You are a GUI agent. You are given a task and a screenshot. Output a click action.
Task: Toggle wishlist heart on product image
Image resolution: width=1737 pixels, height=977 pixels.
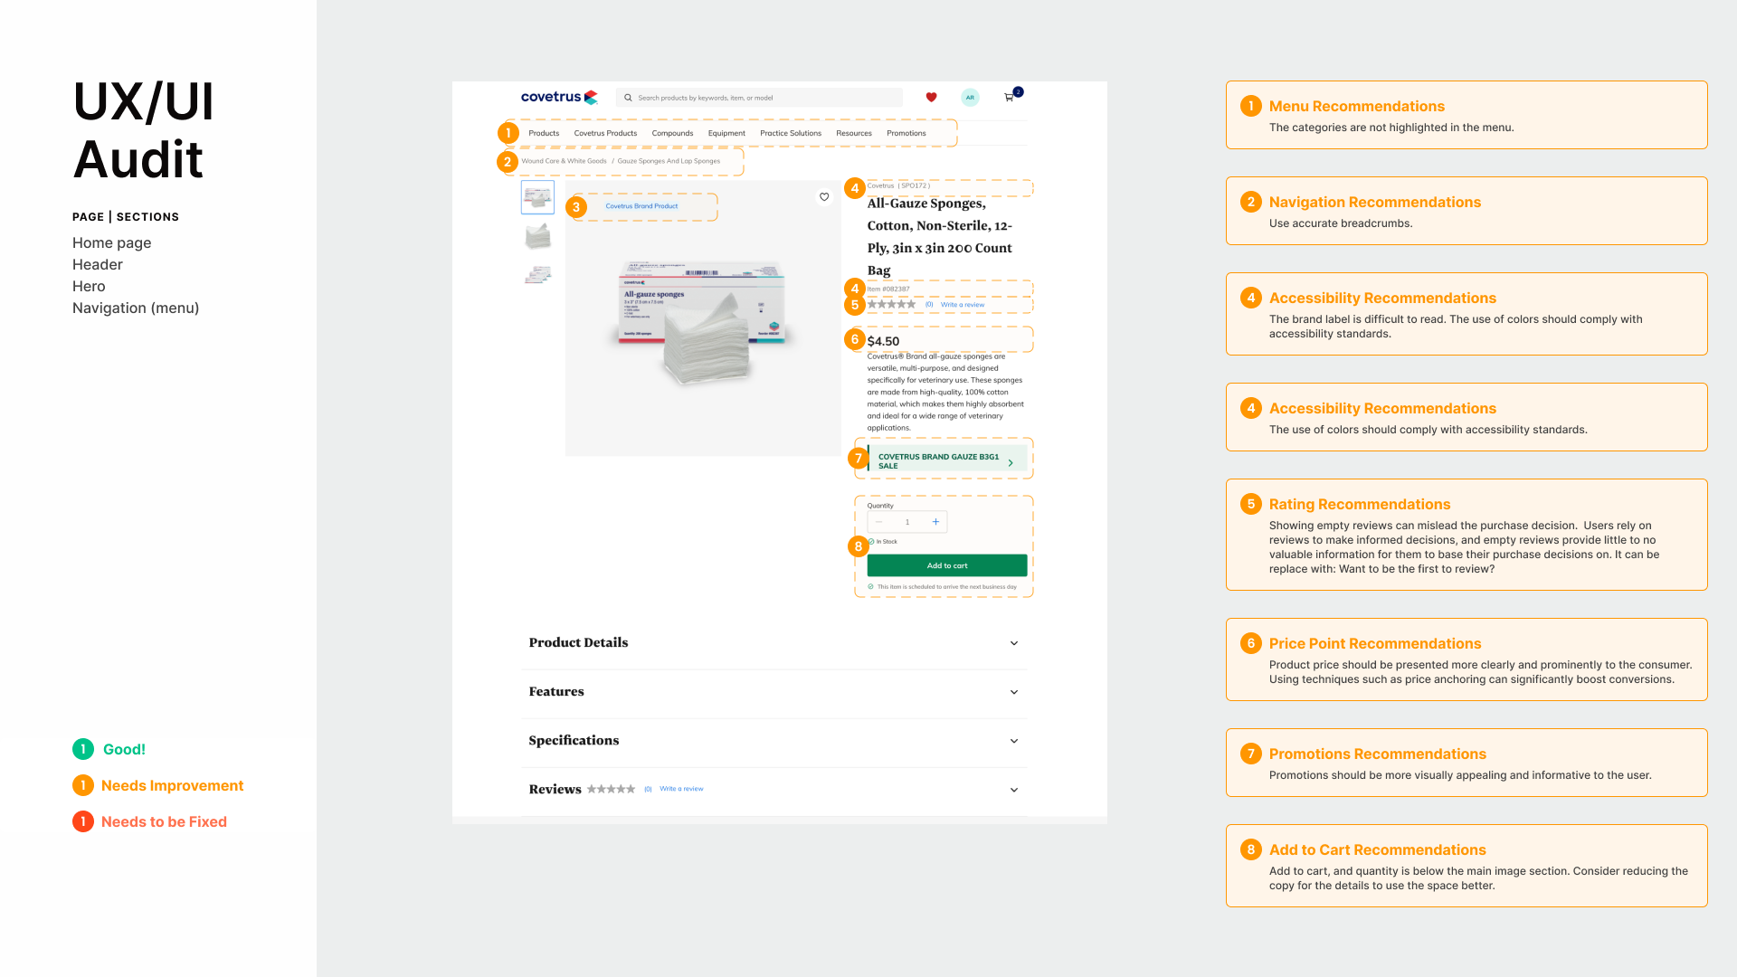click(824, 196)
